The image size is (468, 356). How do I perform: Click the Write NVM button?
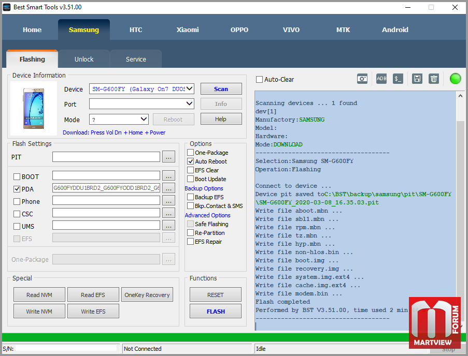[x=39, y=311]
